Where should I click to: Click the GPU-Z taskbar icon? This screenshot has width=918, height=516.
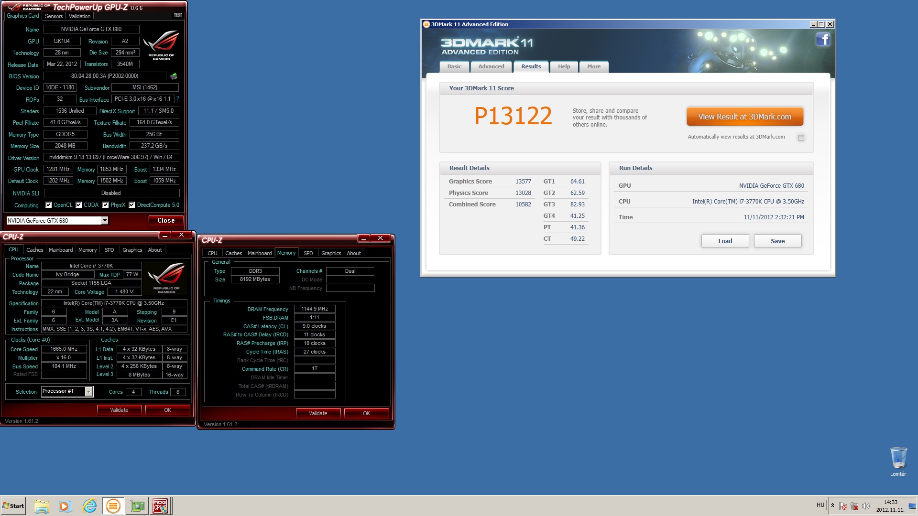[x=137, y=506]
